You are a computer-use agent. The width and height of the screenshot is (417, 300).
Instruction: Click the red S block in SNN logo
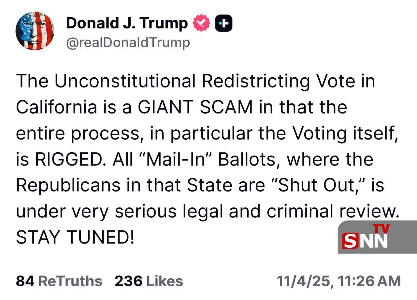tap(350, 241)
